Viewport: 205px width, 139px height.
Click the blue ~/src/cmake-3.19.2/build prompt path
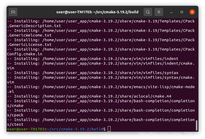click(x=75, y=129)
